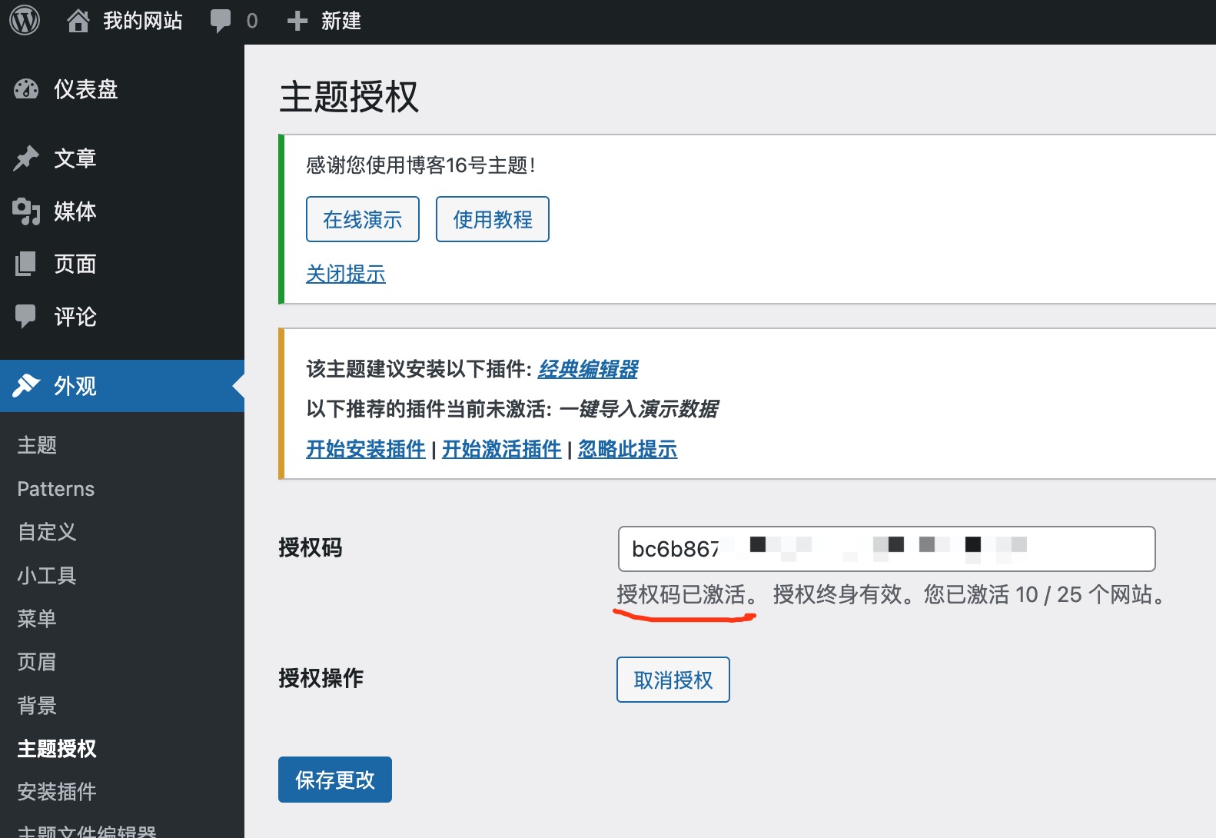The image size is (1216, 838).
Task: Click the 保存更改 button
Action: click(x=335, y=780)
